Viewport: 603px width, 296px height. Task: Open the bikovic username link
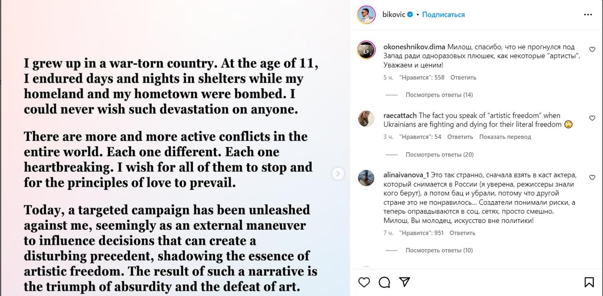(x=393, y=15)
